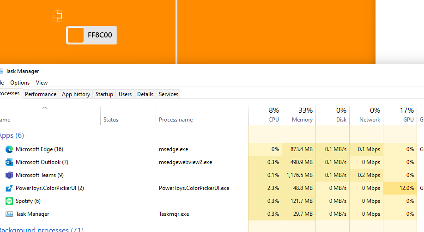This screenshot has width=424, height=232.
Task: Click the Task Manager title bar icon
Action: pyautogui.click(x=1, y=71)
